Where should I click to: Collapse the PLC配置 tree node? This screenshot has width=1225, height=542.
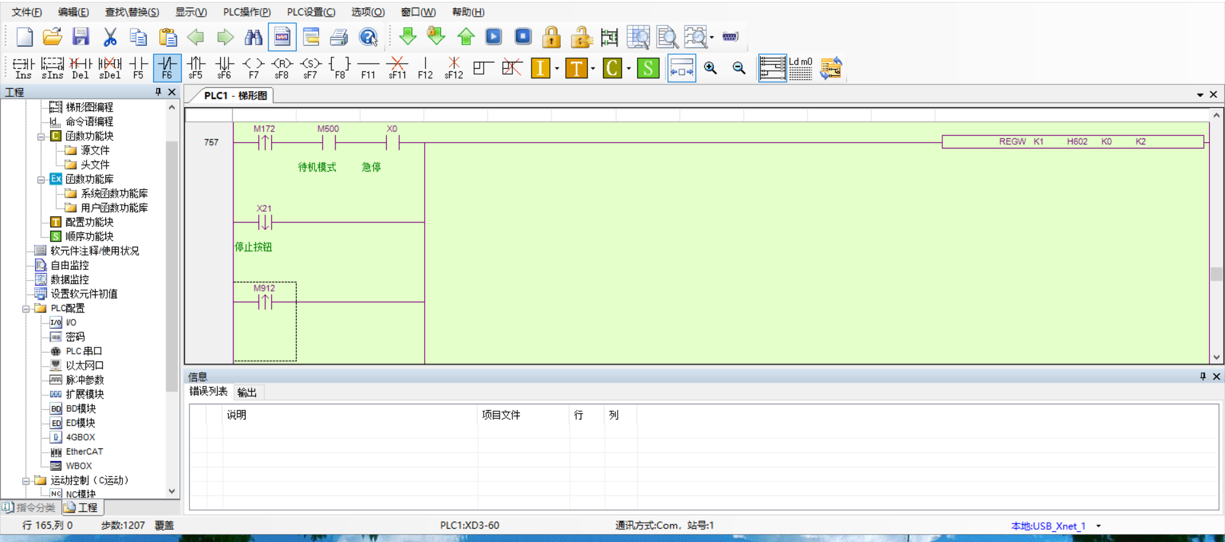tap(26, 309)
